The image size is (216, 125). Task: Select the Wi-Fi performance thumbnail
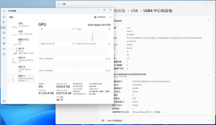pyautogui.click(x=22, y=51)
